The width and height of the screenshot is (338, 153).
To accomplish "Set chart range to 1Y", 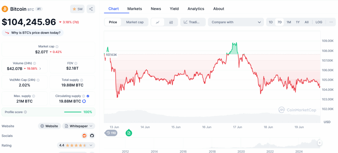I will click(298, 22).
